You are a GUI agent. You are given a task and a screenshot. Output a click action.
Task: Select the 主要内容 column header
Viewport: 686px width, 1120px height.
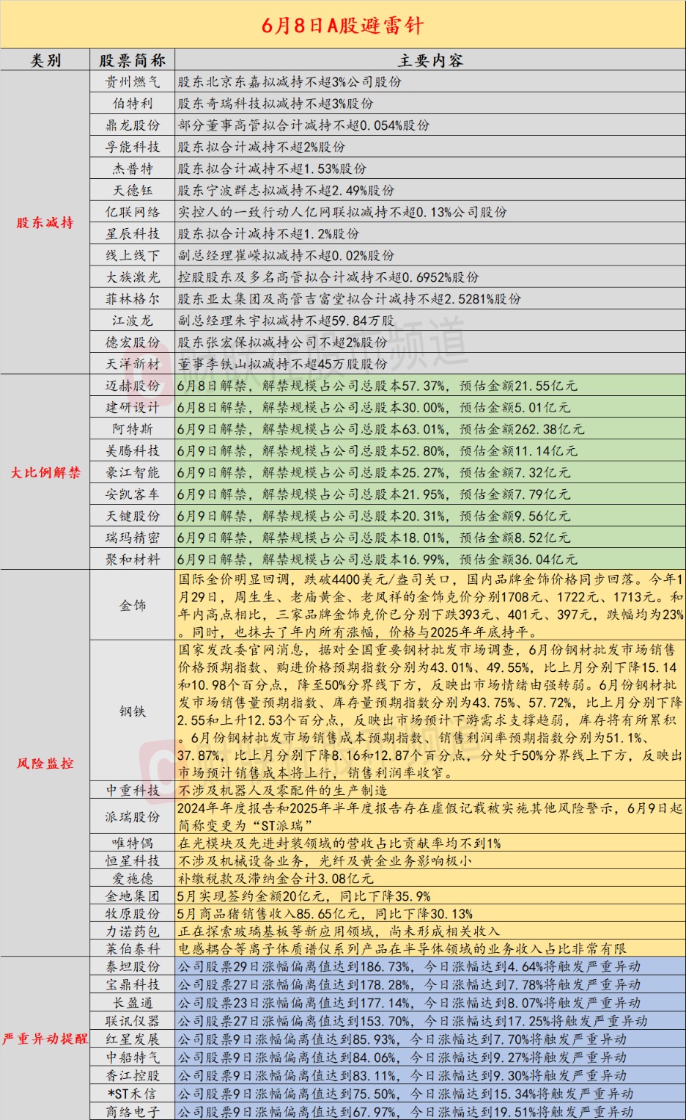tap(430, 60)
